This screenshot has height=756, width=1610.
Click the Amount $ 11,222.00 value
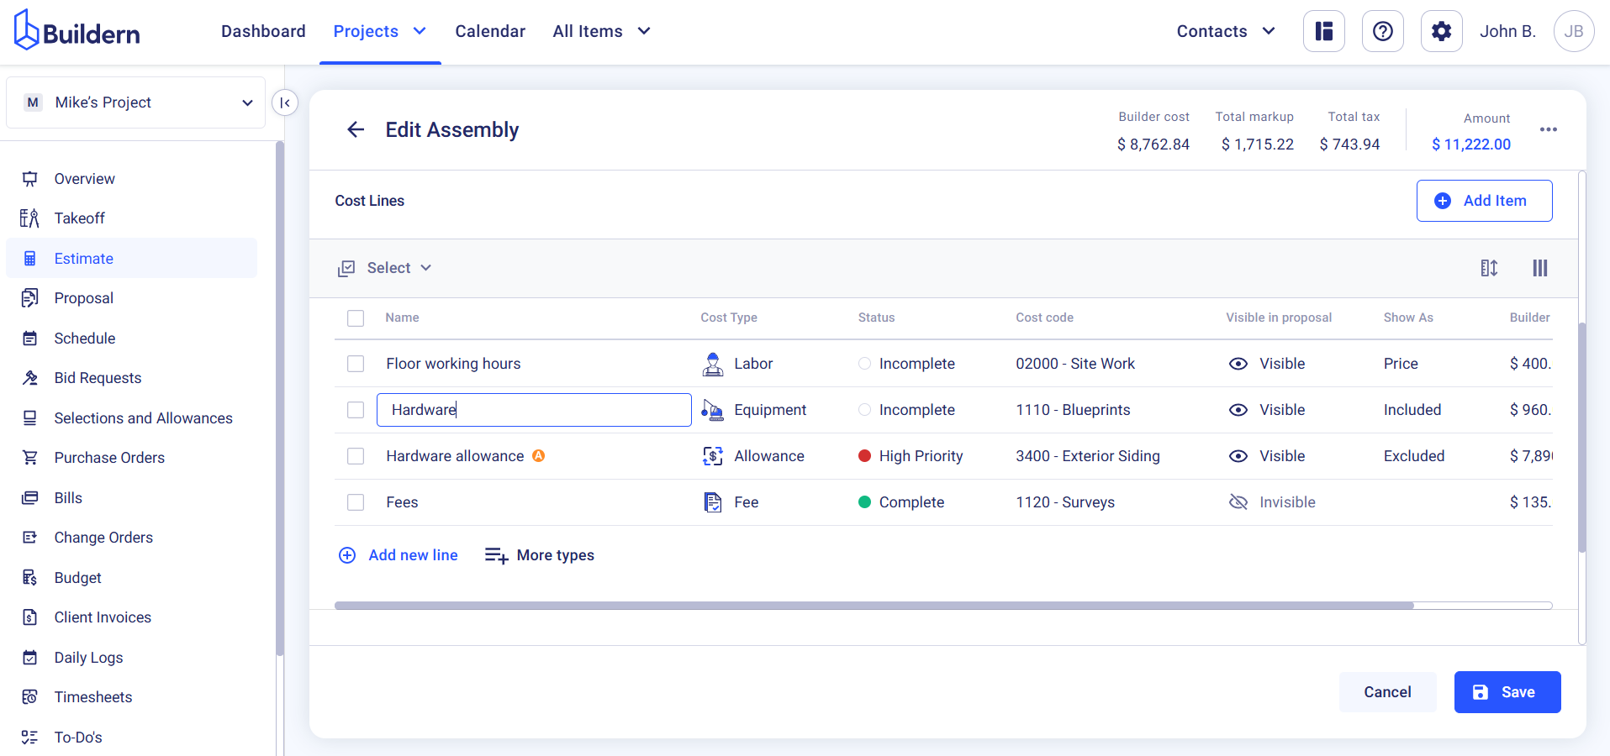pyautogui.click(x=1471, y=144)
